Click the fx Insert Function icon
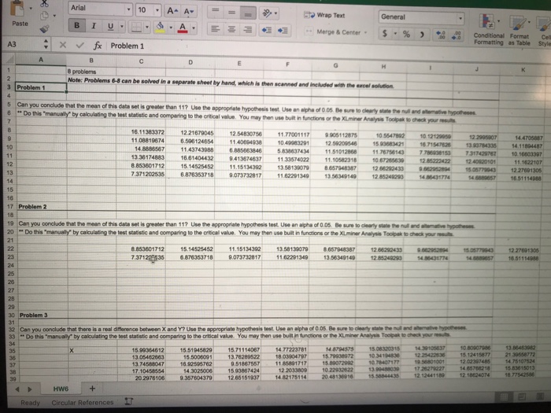Screen dimensions: 551x413 (x=98, y=46)
